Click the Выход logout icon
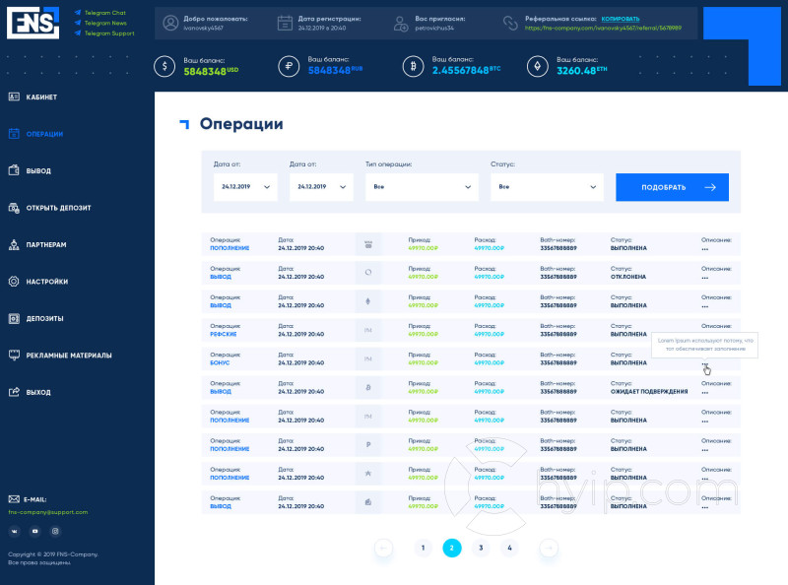Image resolution: width=788 pixels, height=585 pixels. [x=14, y=392]
